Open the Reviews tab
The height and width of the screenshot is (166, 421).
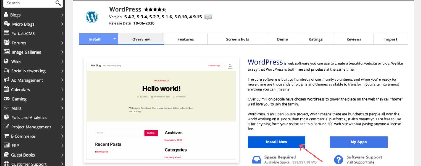[x=354, y=39]
